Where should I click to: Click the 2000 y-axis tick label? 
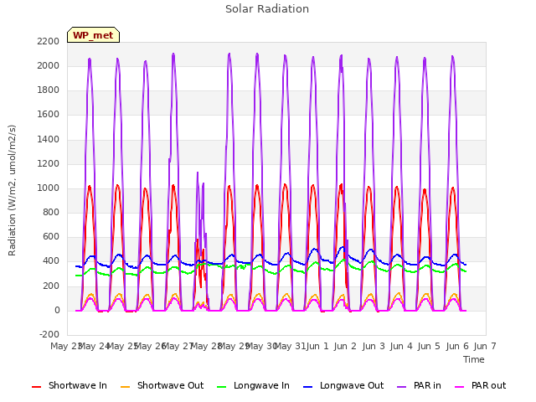tap(49, 65)
